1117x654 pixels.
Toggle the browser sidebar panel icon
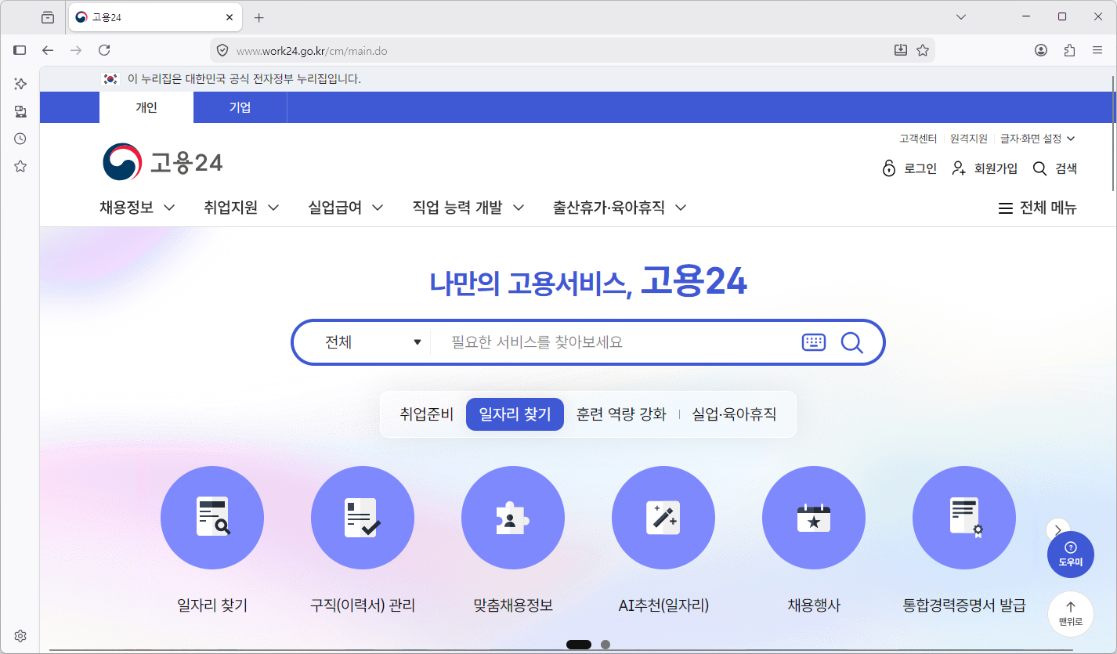pos(20,50)
